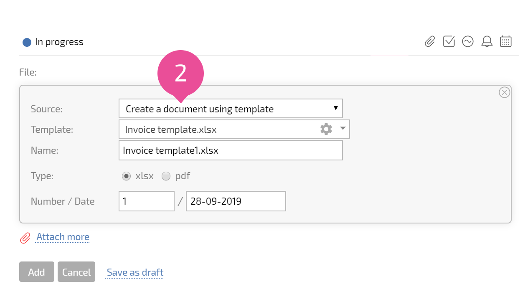Click the In progress status text

(x=59, y=42)
